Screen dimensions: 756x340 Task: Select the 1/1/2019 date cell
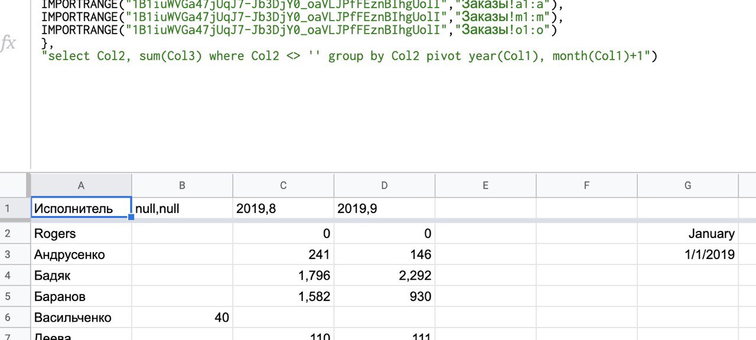(x=687, y=255)
